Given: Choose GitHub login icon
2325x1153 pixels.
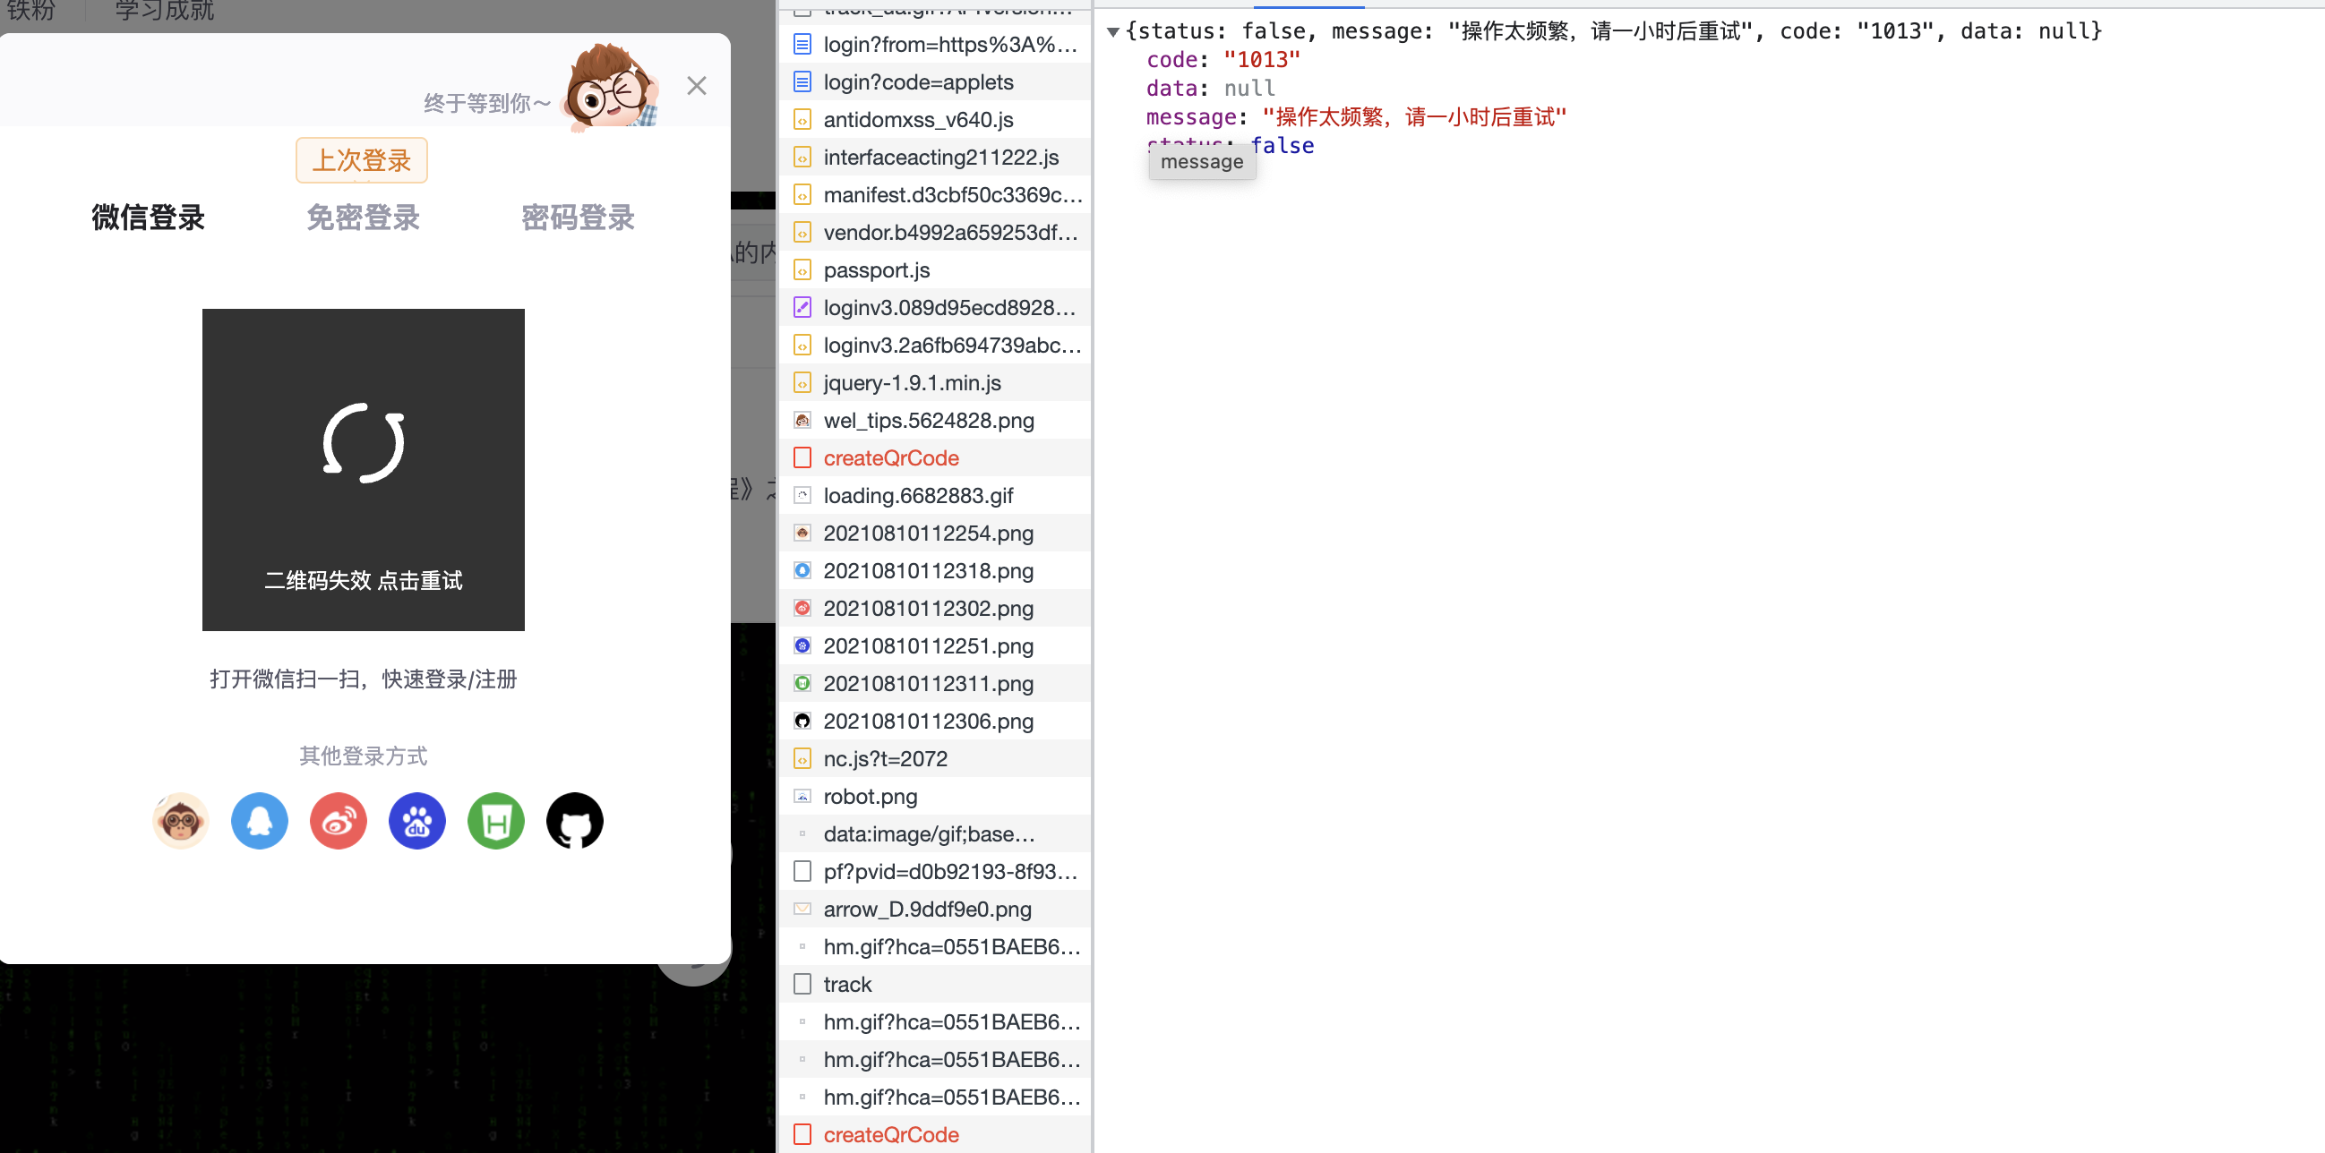Looking at the screenshot, I should coord(575,821).
